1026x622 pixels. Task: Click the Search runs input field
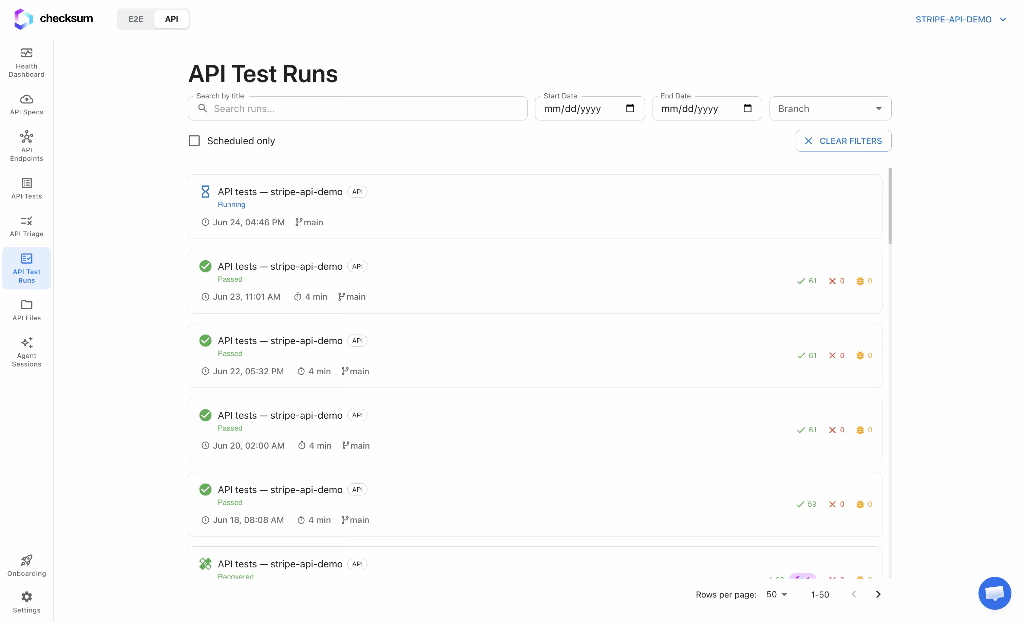tap(358, 108)
